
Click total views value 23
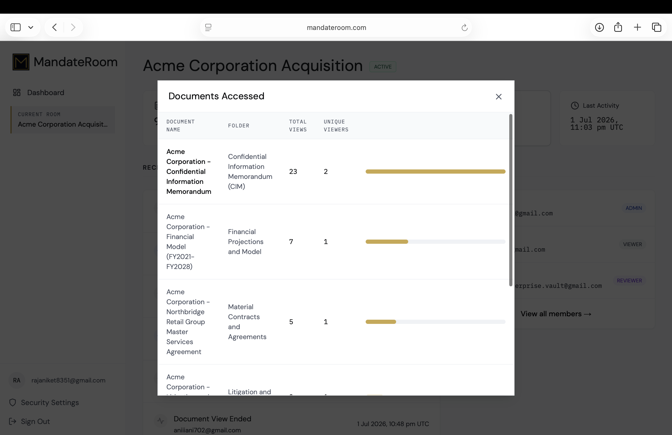(x=293, y=172)
